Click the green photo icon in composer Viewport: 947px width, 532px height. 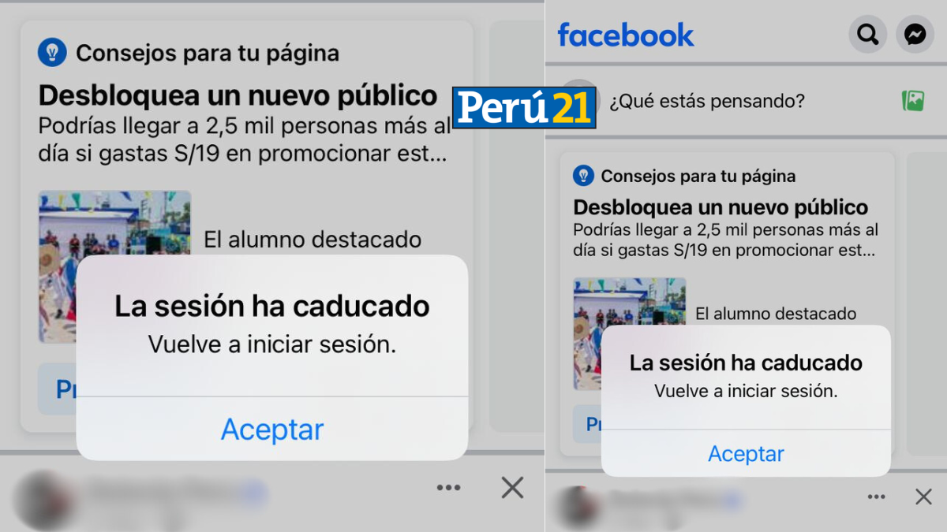(x=913, y=101)
